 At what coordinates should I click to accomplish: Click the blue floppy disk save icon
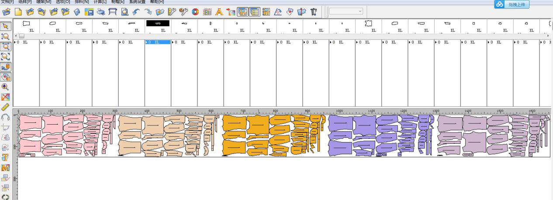point(89,12)
